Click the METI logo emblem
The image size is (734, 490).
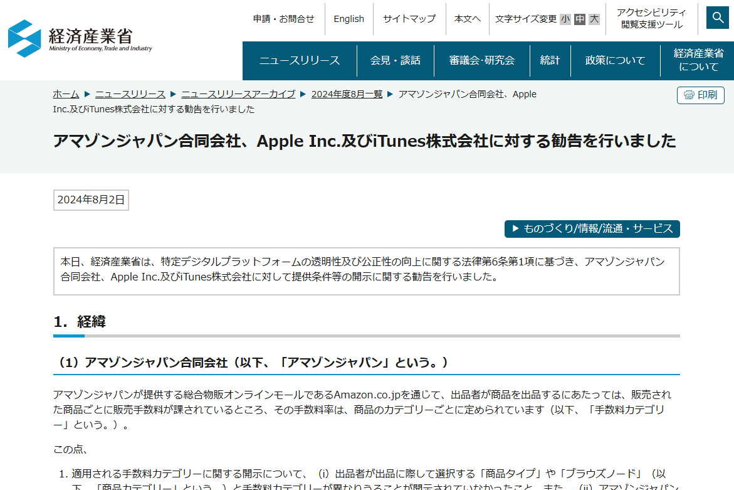tap(24, 38)
